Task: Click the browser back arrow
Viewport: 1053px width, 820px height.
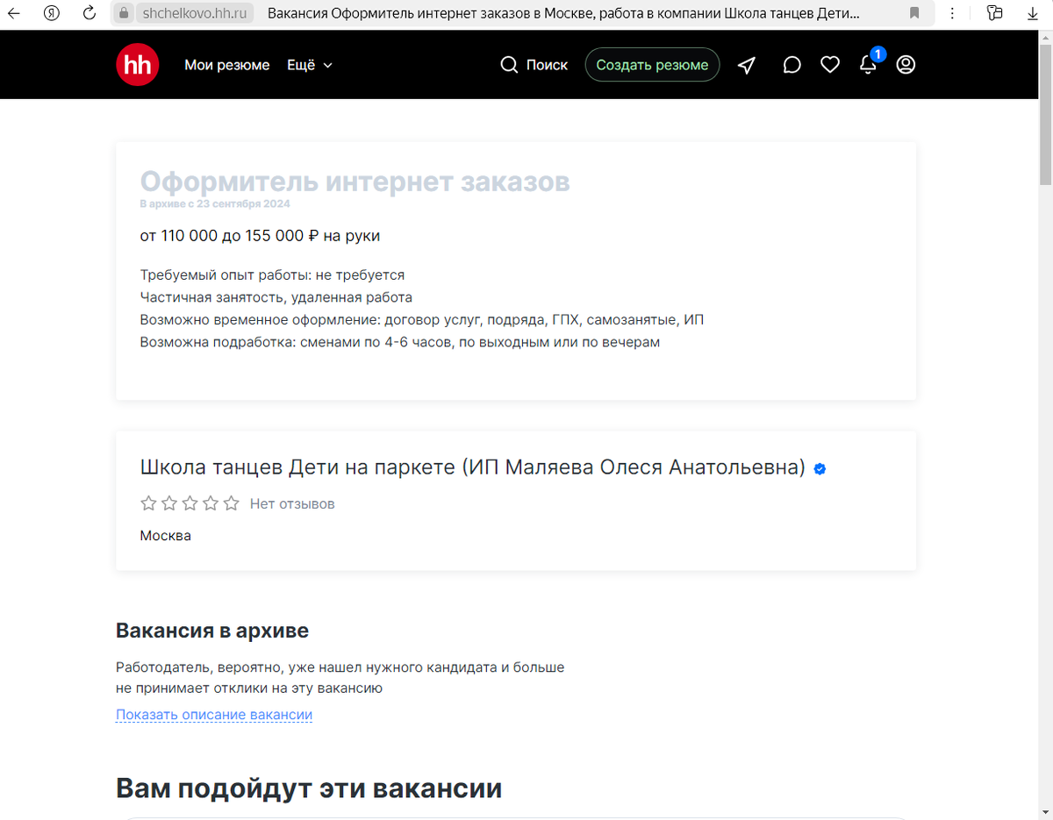Action: tap(14, 13)
